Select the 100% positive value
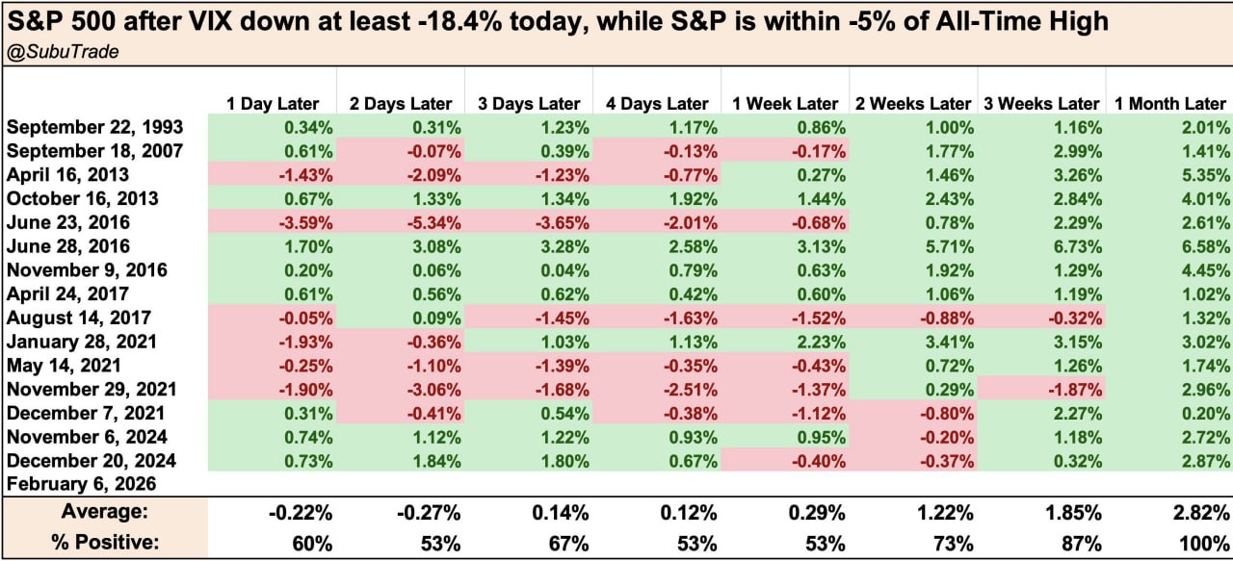The width and height of the screenshot is (1233, 561). [1207, 541]
